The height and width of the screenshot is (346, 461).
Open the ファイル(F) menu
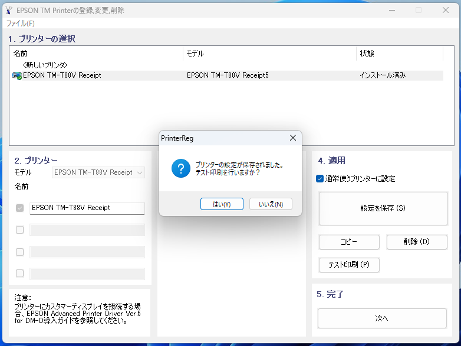[x=21, y=24]
